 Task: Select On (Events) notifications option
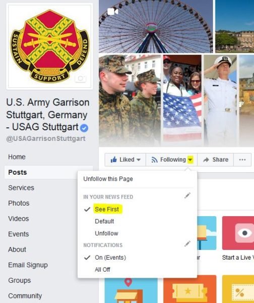(110, 258)
